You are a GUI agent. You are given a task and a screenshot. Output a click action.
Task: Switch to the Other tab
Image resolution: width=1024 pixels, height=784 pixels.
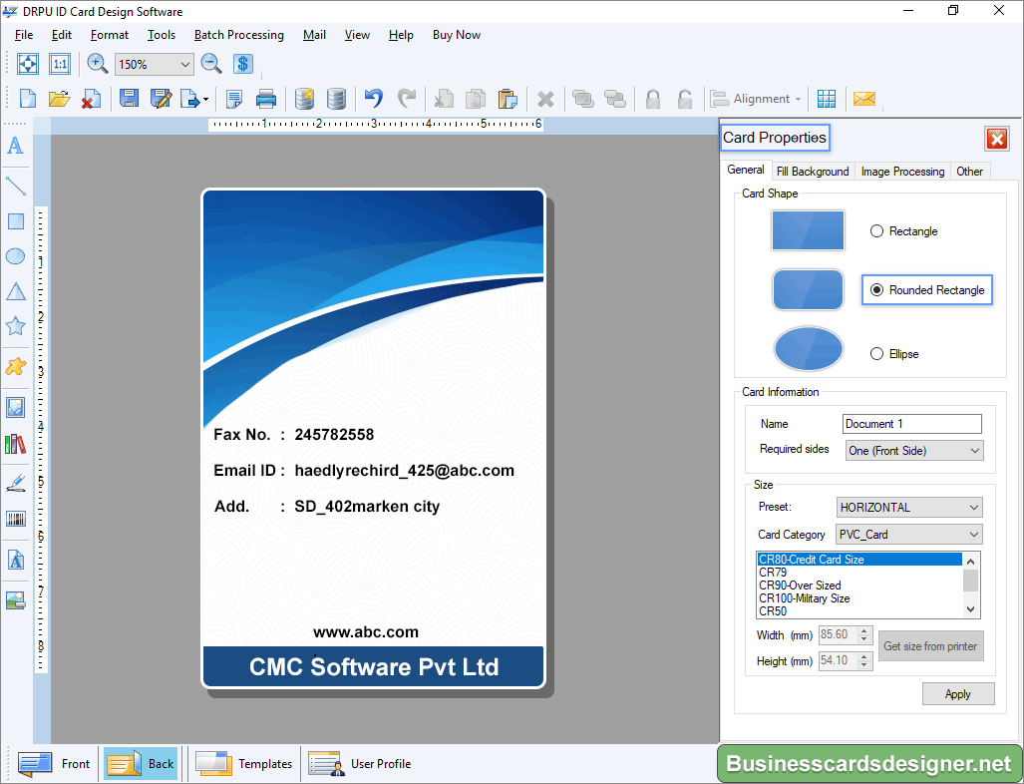[x=970, y=172]
